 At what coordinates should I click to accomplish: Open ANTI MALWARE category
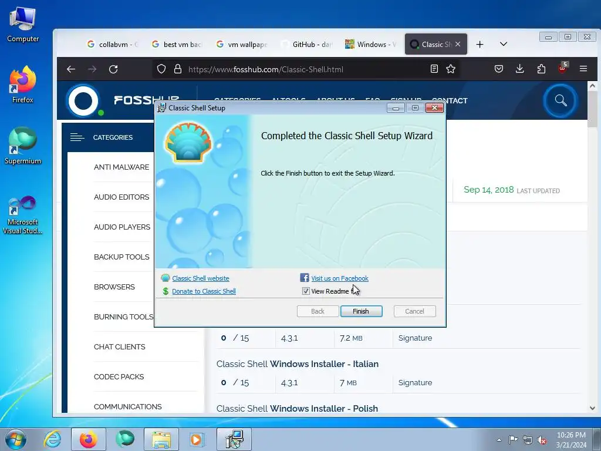[121, 167]
